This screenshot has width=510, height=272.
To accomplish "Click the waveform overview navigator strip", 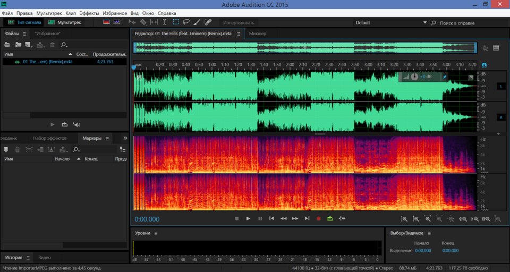I will pos(305,47).
